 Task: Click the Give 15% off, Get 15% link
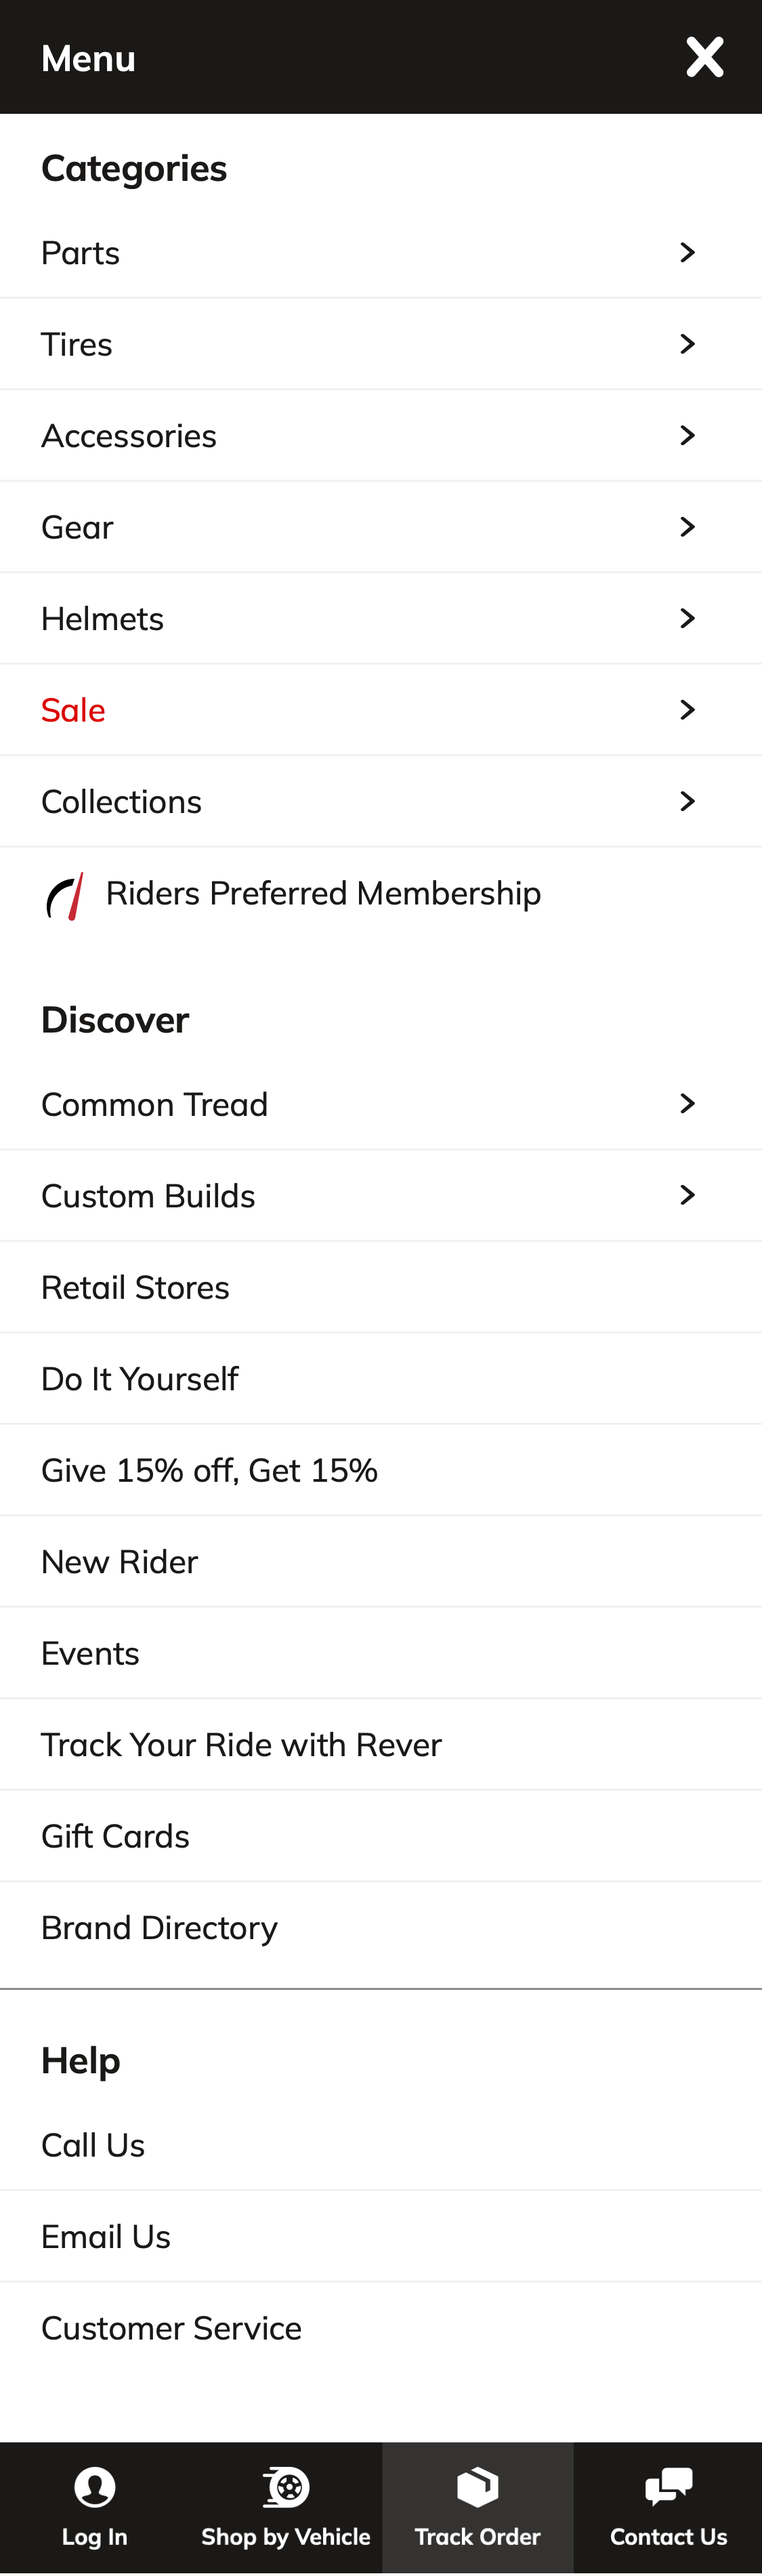pos(209,1469)
